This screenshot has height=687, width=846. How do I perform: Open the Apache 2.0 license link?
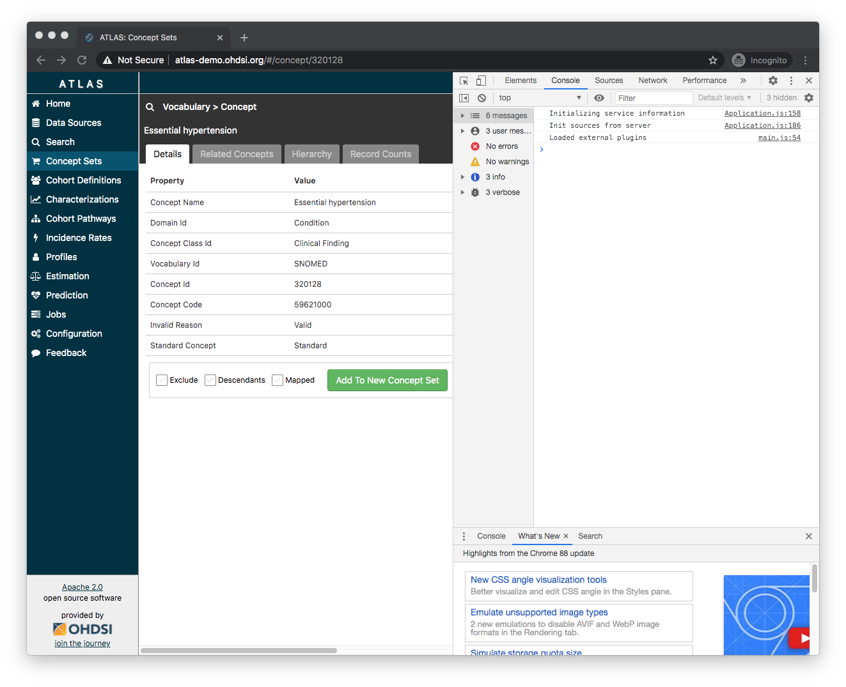(82, 587)
